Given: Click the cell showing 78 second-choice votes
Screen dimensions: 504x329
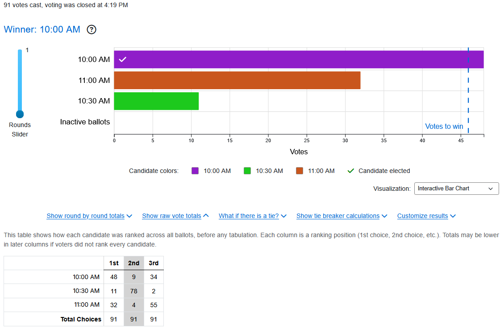Looking at the screenshot, I should pos(134,291).
